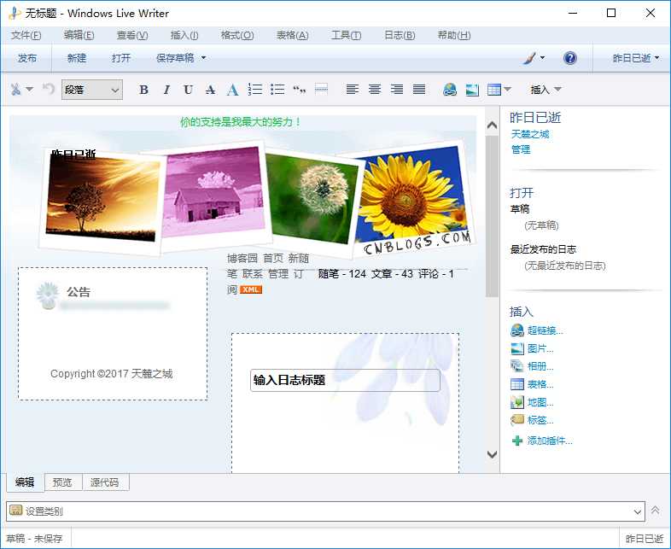Open the 插入(I) menu

point(184,35)
